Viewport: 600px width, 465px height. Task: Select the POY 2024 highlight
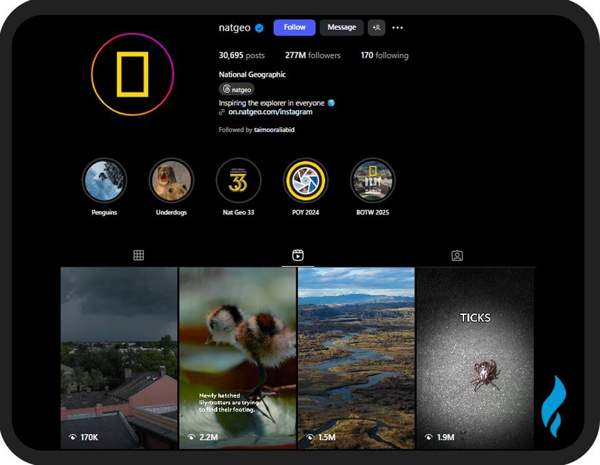[x=306, y=180]
